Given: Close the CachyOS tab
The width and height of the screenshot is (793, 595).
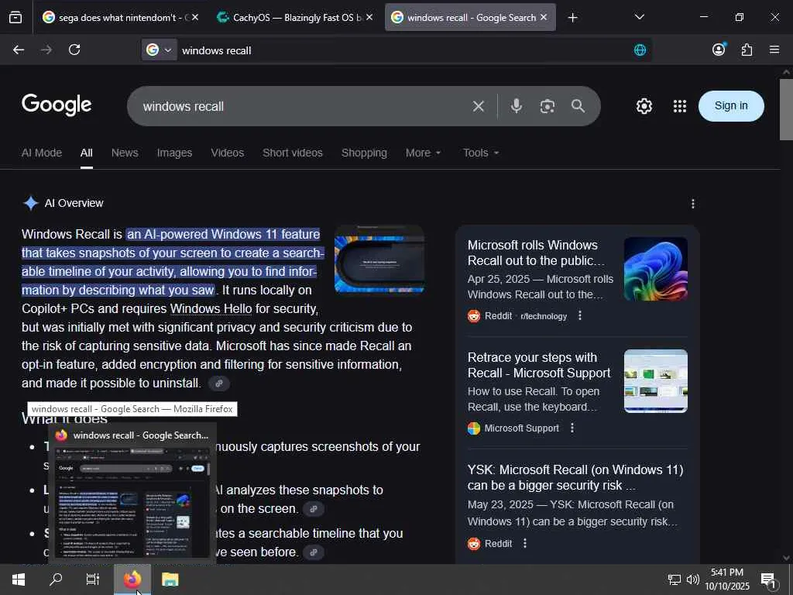Looking at the screenshot, I should [x=369, y=17].
